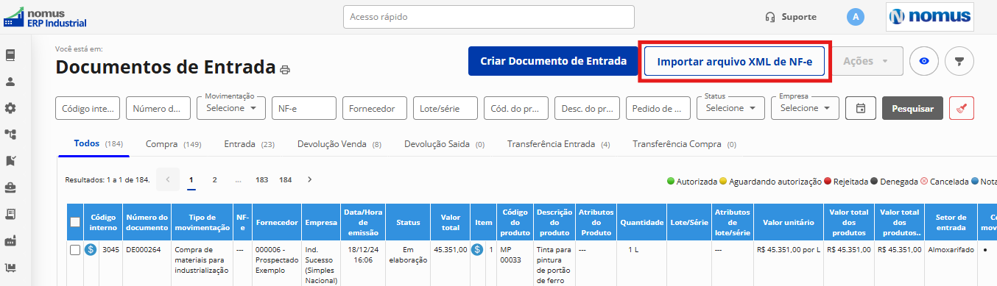Screen dimensions: 997x286
Task: Open the hierarchy tree icon in sidebar
Action: (x=10, y=135)
